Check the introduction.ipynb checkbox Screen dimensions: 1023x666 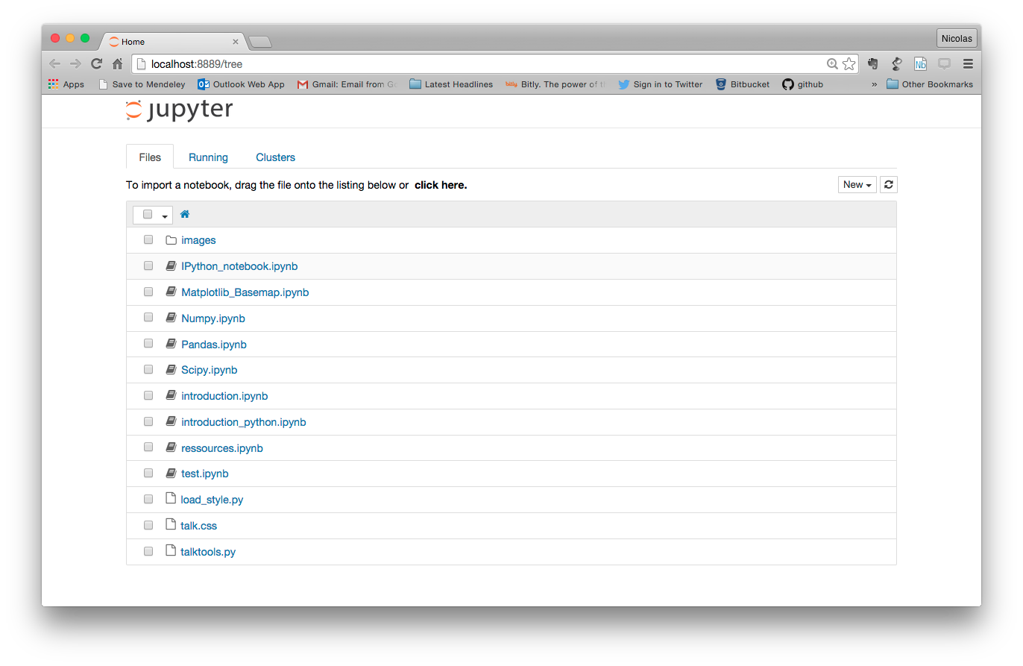click(148, 395)
